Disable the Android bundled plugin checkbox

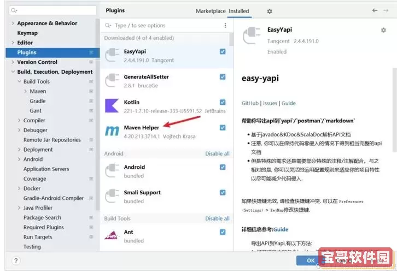coord(223,167)
